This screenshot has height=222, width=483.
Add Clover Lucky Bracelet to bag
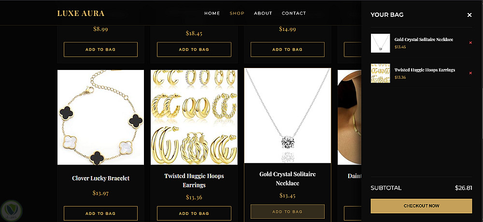tap(100, 213)
